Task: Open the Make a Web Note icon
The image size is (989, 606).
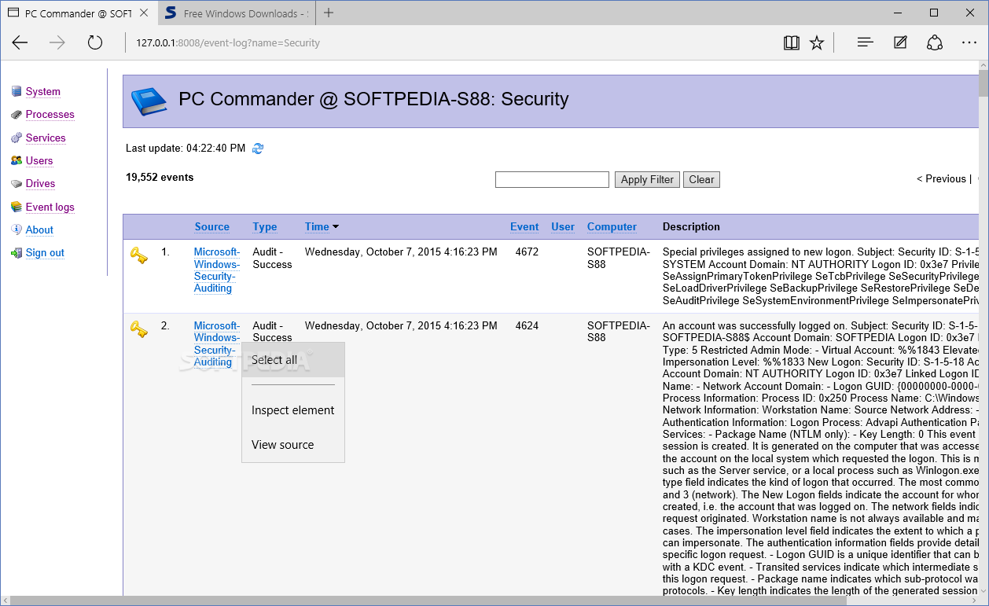Action: pos(900,42)
